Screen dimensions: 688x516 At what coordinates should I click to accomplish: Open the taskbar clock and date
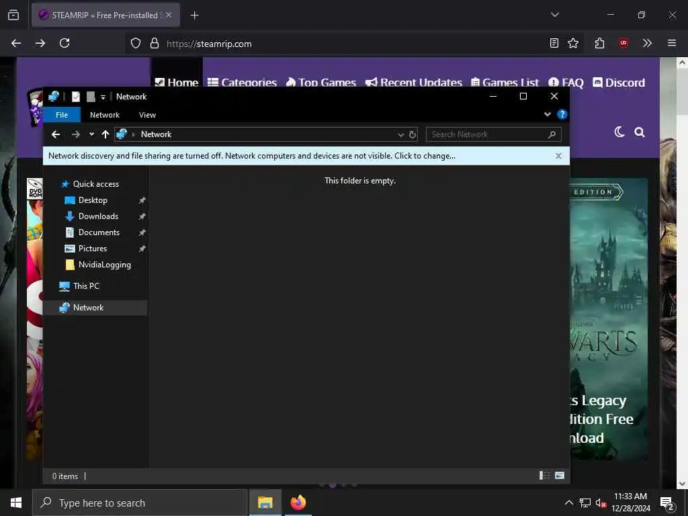(x=630, y=503)
